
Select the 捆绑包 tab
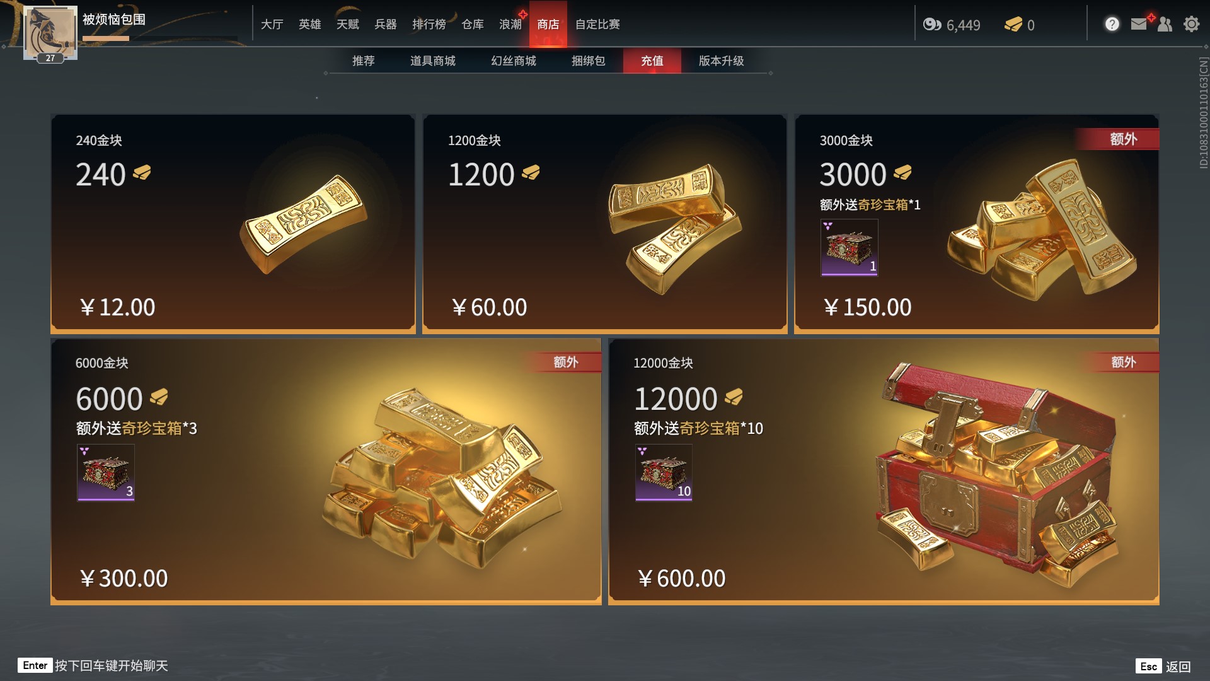[588, 61]
